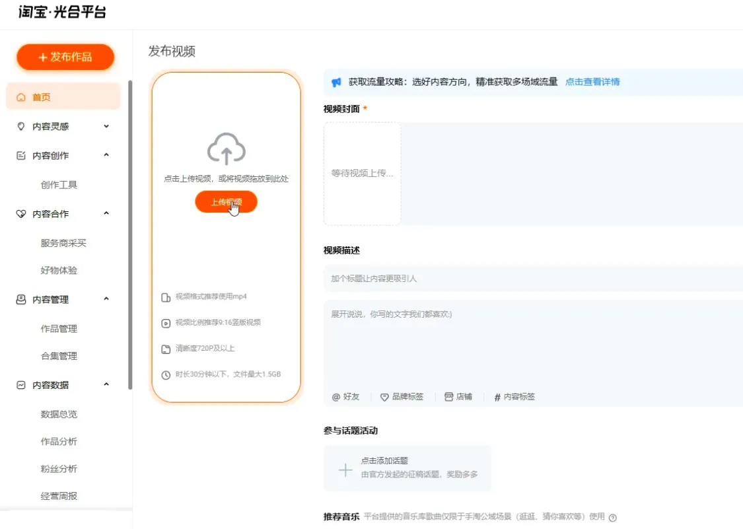Select the @好友 mention friends icon
This screenshot has width=743, height=529.
pyautogui.click(x=336, y=396)
